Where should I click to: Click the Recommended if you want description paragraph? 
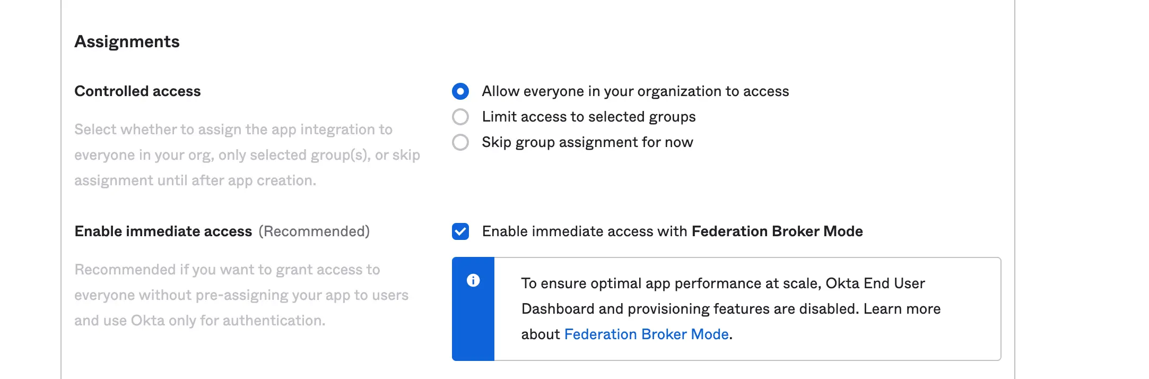[241, 295]
